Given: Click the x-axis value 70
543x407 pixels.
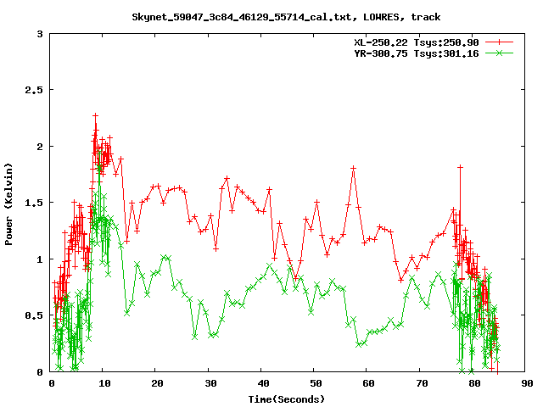Looking at the screenshot, I should point(422,383).
